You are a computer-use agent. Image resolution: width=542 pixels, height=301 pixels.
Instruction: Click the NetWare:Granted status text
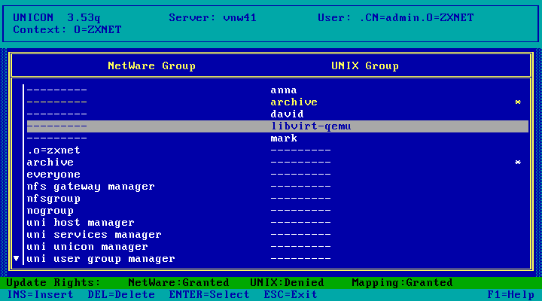coord(178,283)
